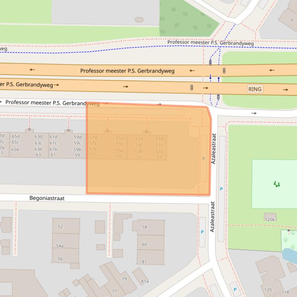297x297 pixels.
Task: Click house number 79
Action: pos(124,279)
